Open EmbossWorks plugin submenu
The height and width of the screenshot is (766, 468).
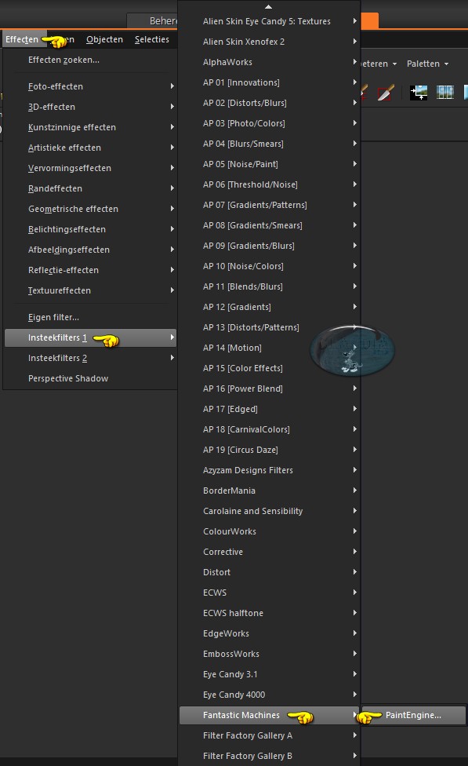coord(270,654)
